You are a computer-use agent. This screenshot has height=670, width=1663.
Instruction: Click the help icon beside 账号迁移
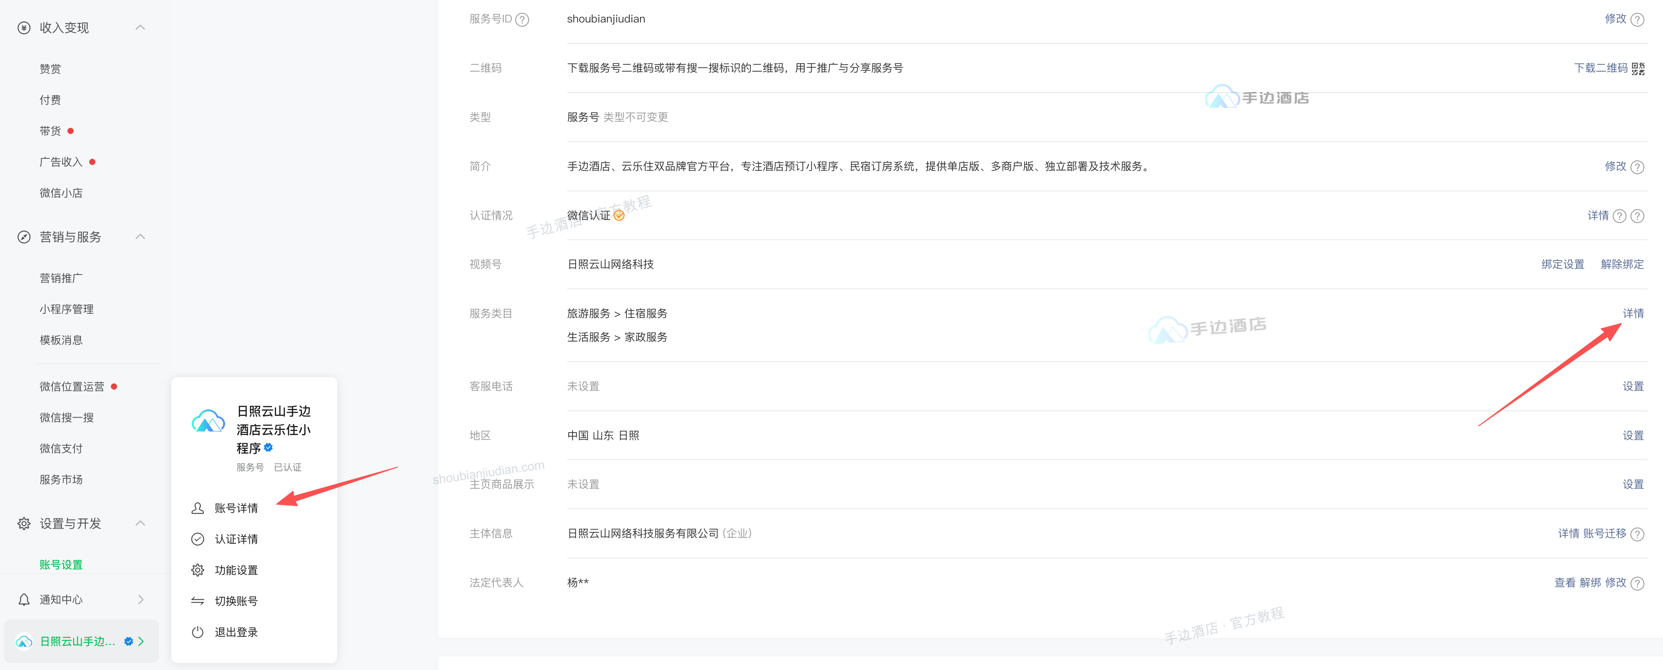1637,534
